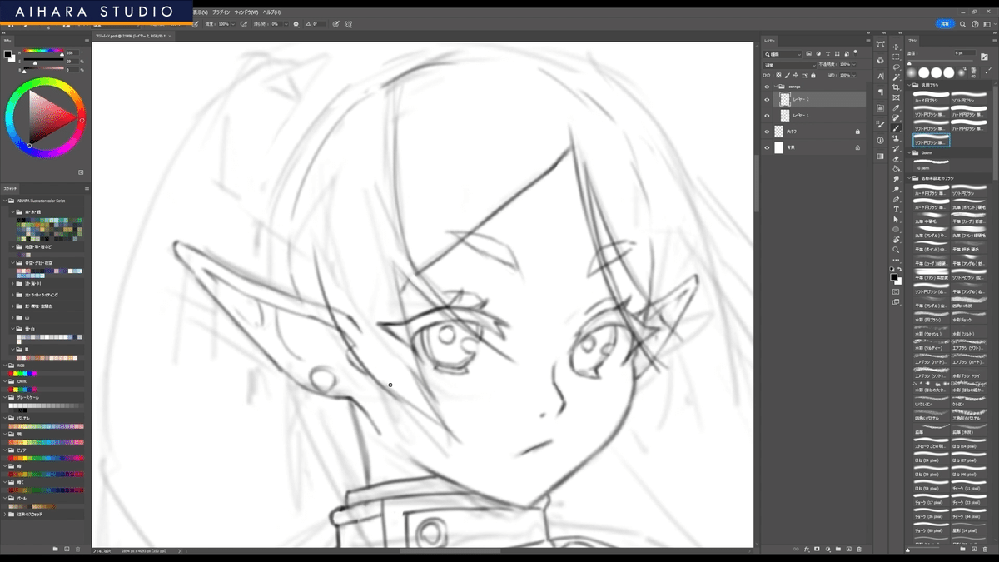The height and width of the screenshot is (562, 999).
Task: Select the Magic Wand tool
Action: (896, 77)
